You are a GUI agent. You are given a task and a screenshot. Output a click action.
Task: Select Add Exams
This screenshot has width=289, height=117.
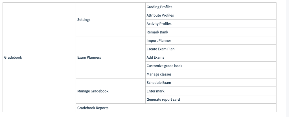click(x=155, y=58)
